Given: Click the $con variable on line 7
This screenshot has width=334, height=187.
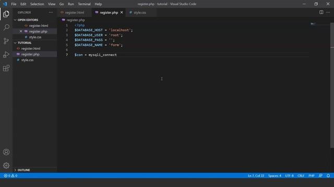Looking at the screenshot, I should (79, 55).
